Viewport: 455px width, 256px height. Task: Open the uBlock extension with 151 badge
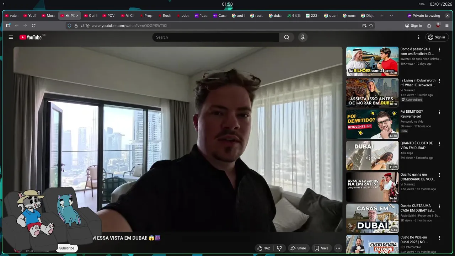(x=438, y=25)
